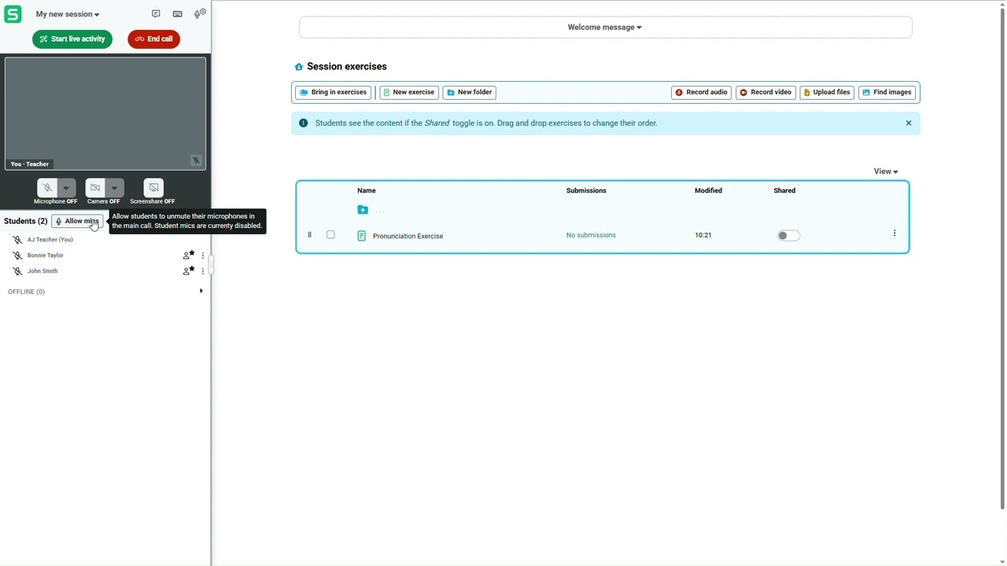Open microphone settings gear icon
Image resolution: width=1007 pixels, height=566 pixels.
pos(200,13)
